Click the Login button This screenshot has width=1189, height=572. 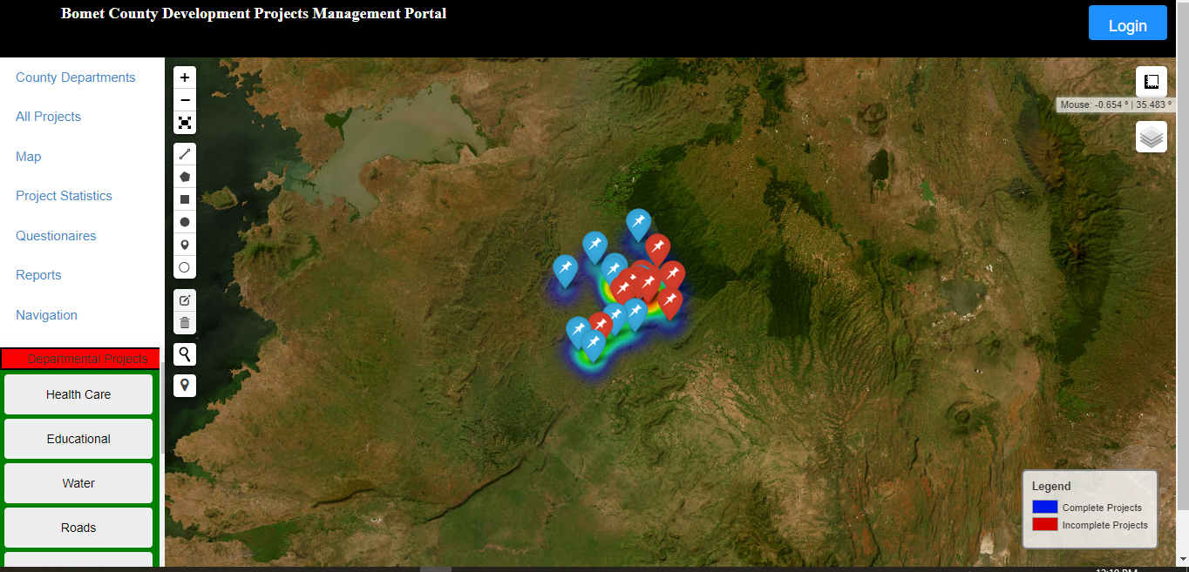click(x=1127, y=25)
